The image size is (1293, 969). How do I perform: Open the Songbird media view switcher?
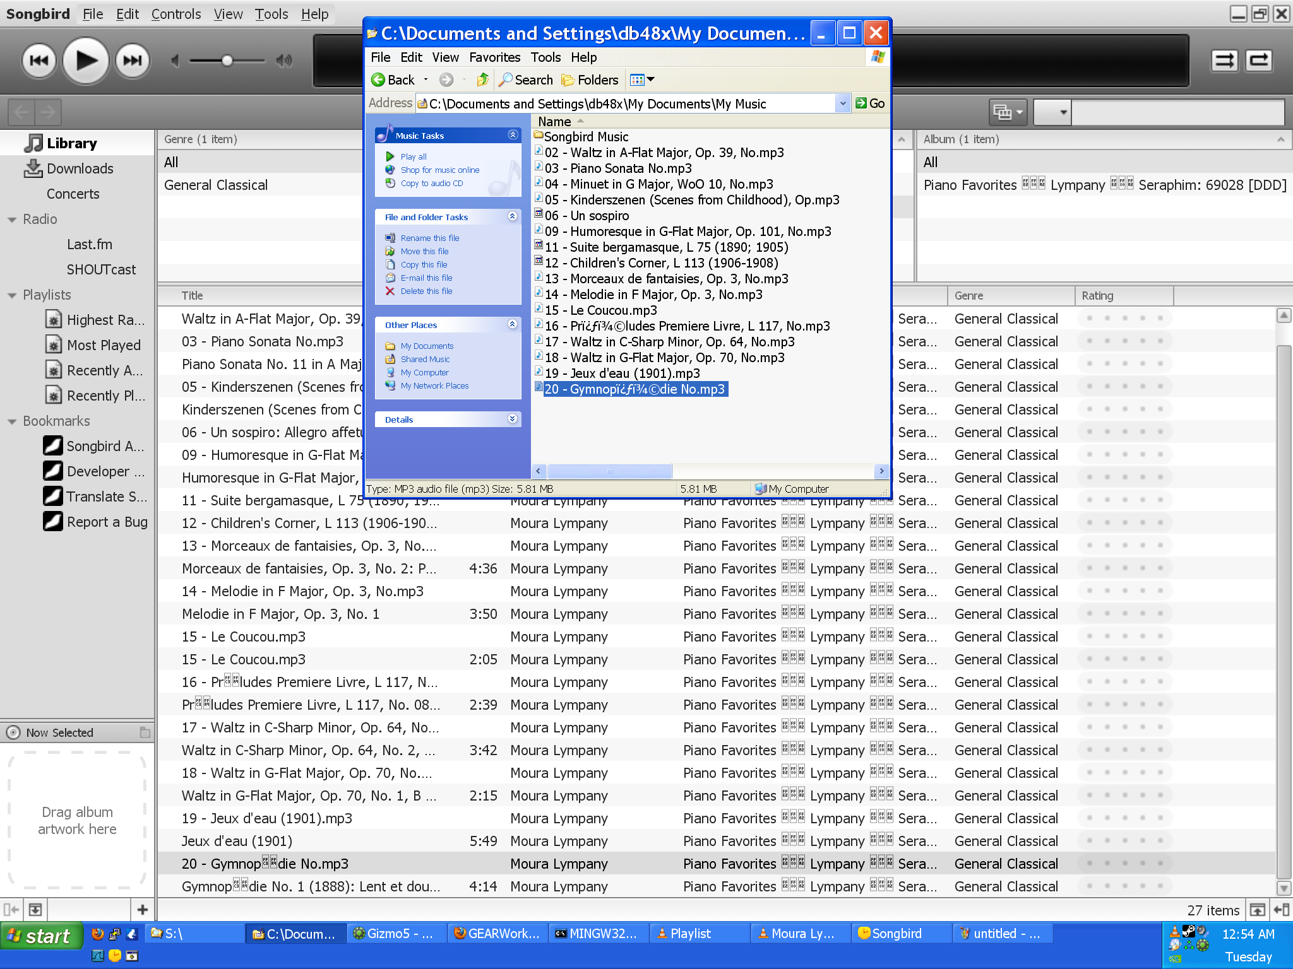[1008, 112]
